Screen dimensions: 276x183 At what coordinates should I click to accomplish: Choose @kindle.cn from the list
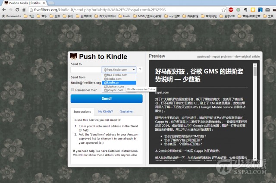119,82
